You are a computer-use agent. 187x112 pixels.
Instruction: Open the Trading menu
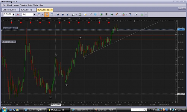23,5
